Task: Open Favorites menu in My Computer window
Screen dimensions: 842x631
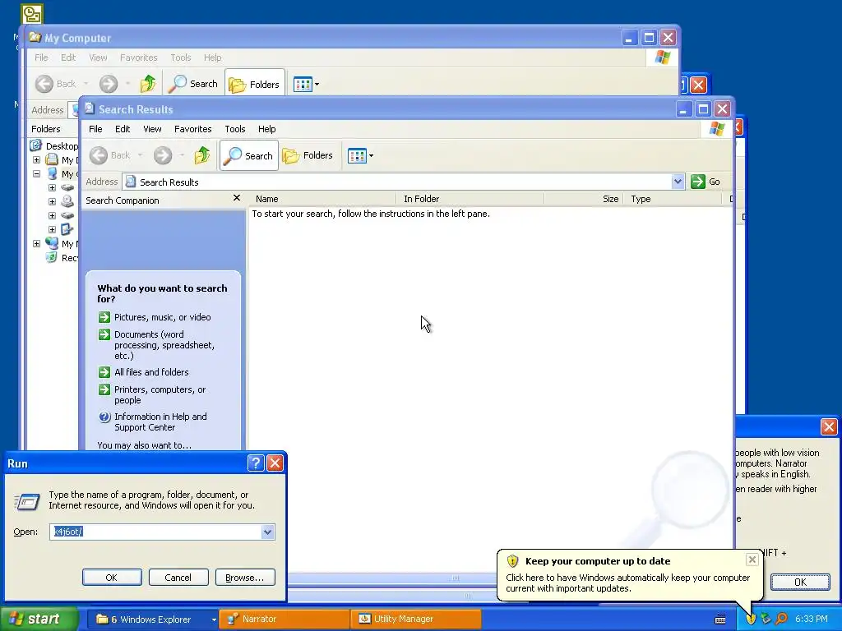Action: 138,58
